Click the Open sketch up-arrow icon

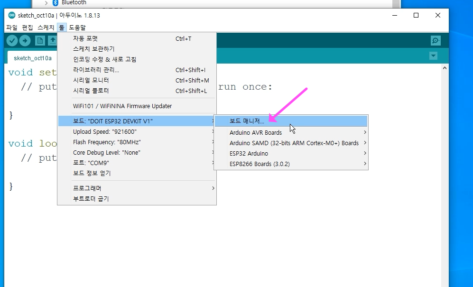53,40
